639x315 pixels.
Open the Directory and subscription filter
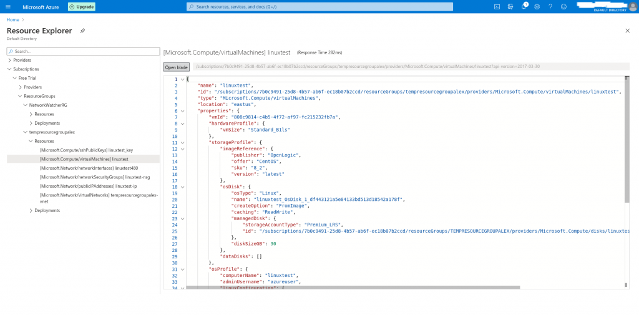click(x=510, y=7)
